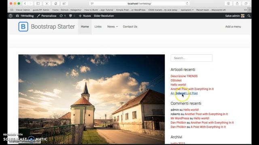Click the Add a menu link
Viewport: 259px width, 145px height.
point(233,27)
